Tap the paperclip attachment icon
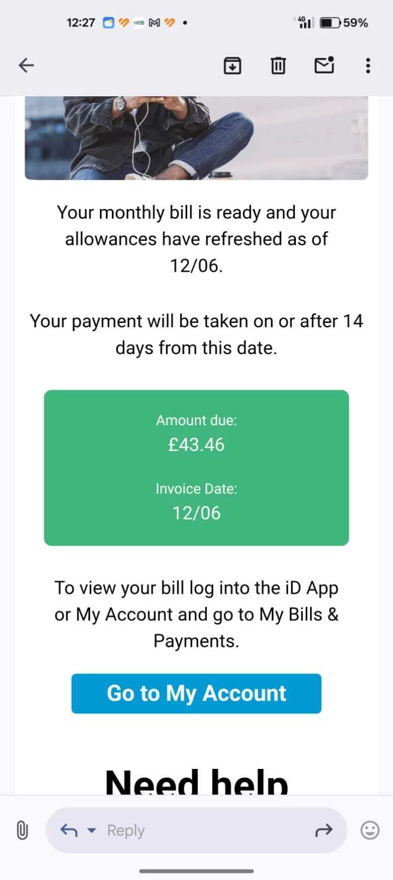The image size is (393, 880). pyautogui.click(x=22, y=830)
